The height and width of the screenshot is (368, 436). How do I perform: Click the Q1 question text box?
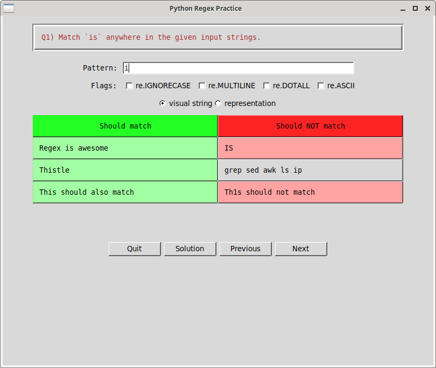218,38
